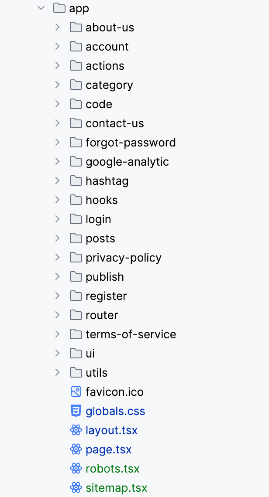Open the sitemap.tsx file
This screenshot has width=269, height=497.
click(116, 488)
